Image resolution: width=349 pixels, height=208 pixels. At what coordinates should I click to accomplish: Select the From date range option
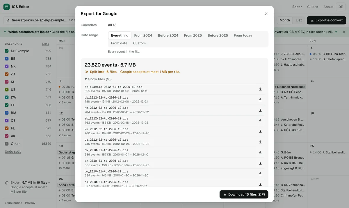[x=119, y=43]
